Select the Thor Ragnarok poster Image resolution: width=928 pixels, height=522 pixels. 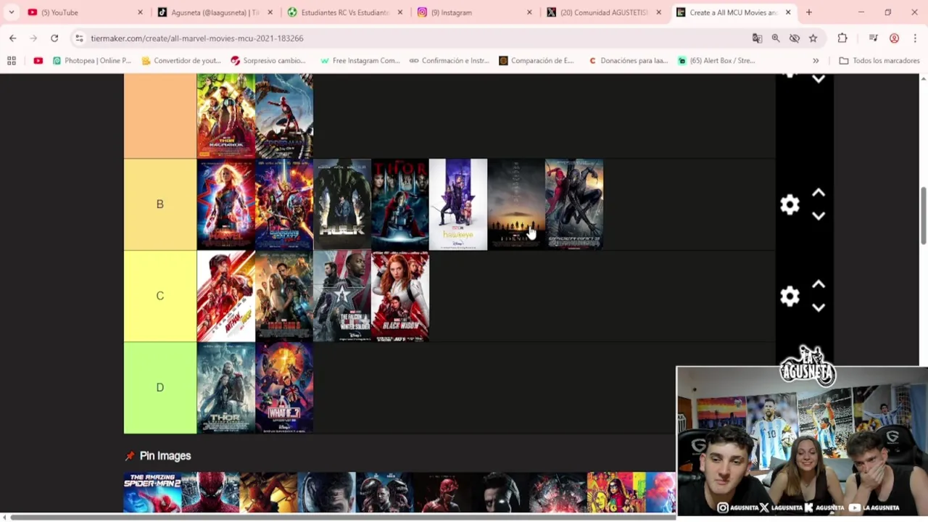(x=225, y=116)
